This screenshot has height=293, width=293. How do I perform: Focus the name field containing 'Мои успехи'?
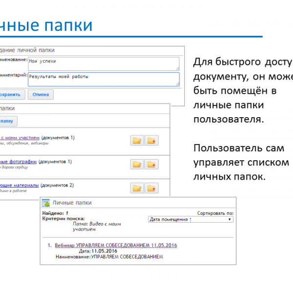point(103,63)
